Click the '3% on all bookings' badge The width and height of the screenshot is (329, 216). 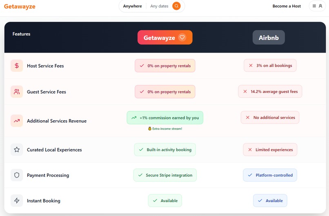pos(270,65)
